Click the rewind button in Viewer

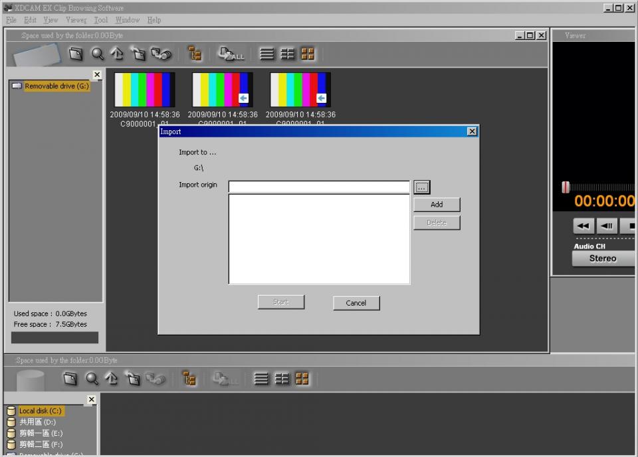pyautogui.click(x=583, y=226)
